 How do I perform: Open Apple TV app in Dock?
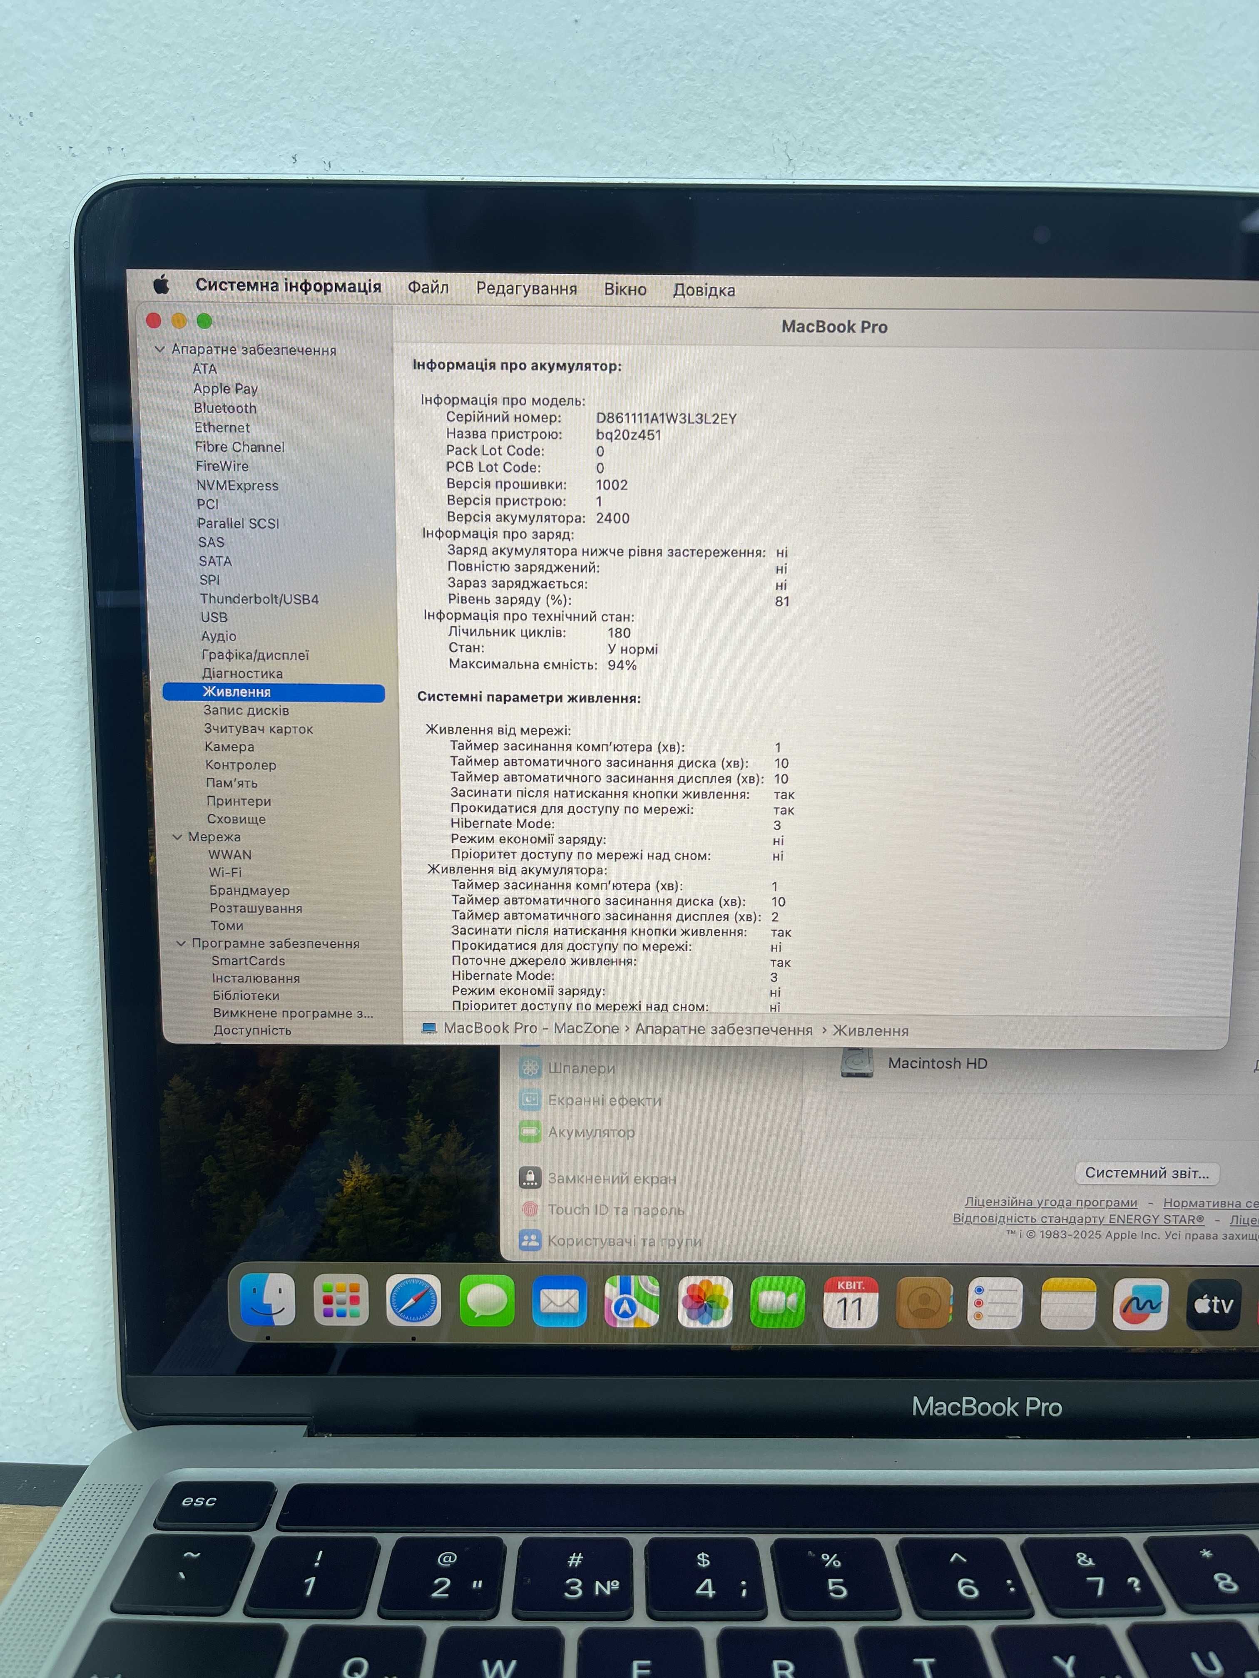pos(1214,1305)
